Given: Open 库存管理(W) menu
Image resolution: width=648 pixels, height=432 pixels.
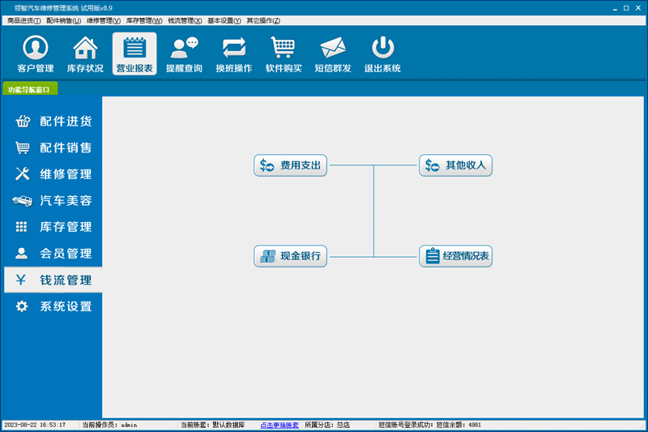Looking at the screenshot, I should pos(144,21).
